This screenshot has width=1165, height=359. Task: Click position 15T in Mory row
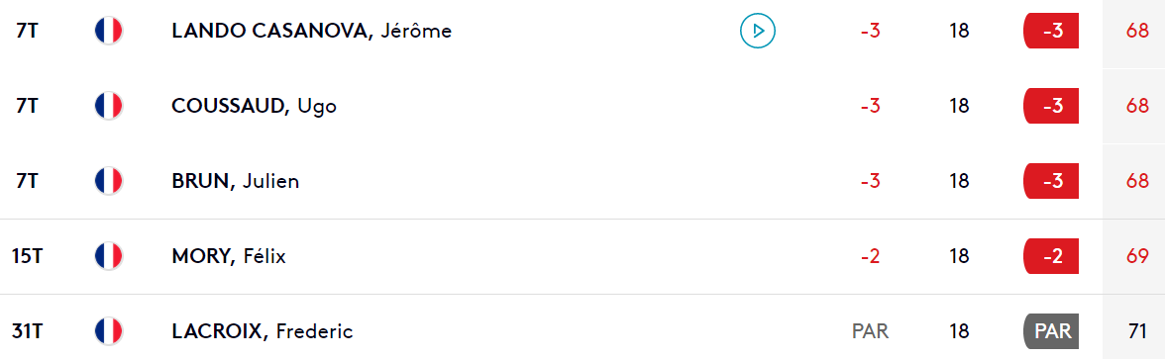pos(28,257)
